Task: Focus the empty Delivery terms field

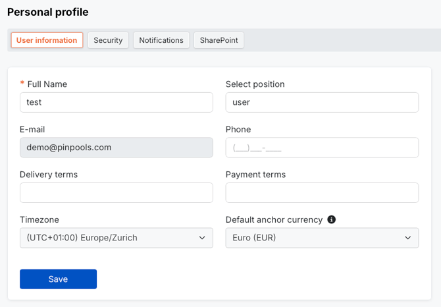Action: point(117,192)
